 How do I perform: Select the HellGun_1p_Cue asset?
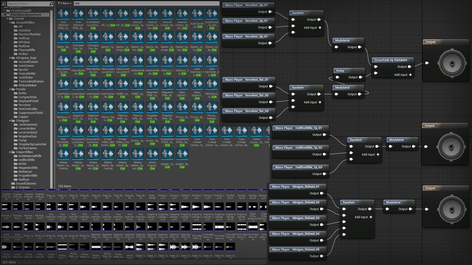(167, 65)
